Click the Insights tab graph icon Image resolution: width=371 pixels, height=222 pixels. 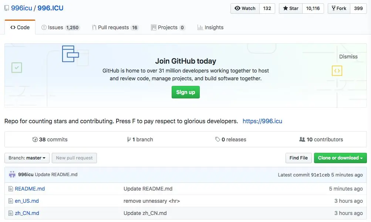click(x=200, y=27)
